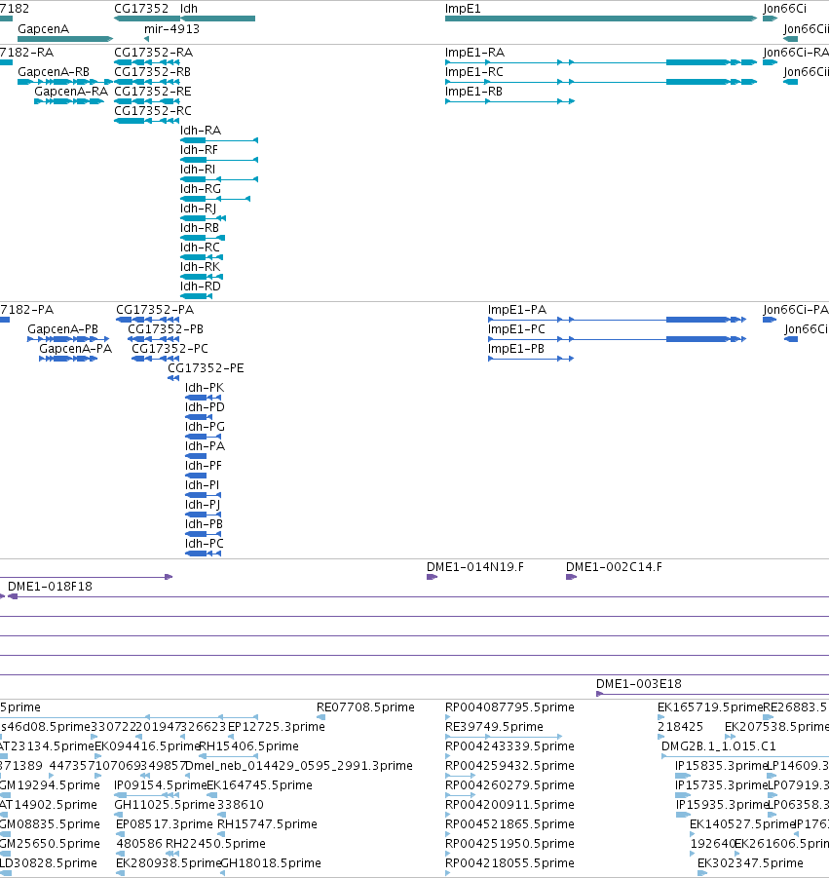The image size is (829, 878).
Task: Click the ImpE1-RA transcript label
Action: click(474, 52)
